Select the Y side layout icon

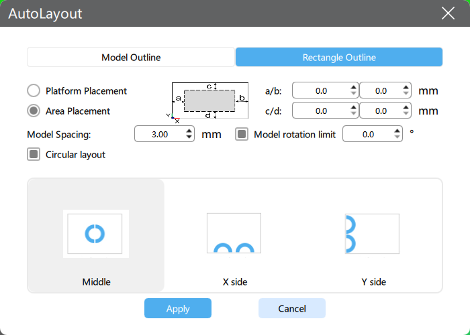[x=372, y=234]
